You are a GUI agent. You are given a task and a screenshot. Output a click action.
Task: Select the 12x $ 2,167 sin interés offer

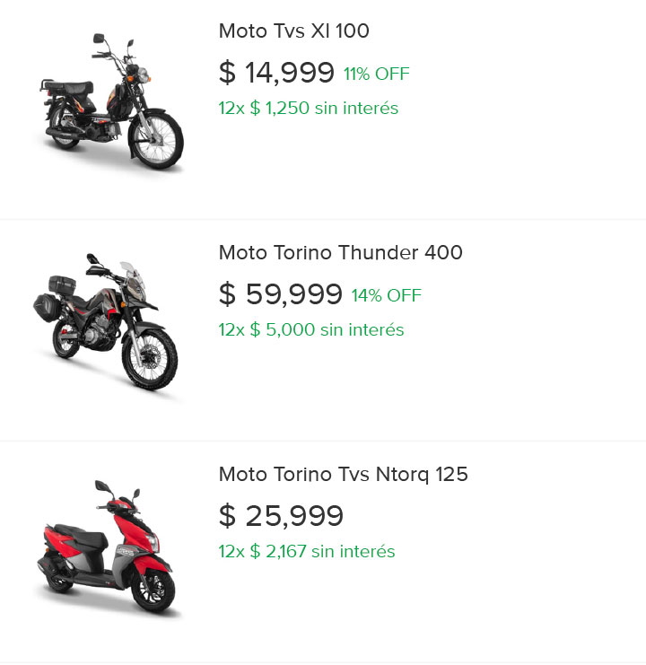(306, 552)
